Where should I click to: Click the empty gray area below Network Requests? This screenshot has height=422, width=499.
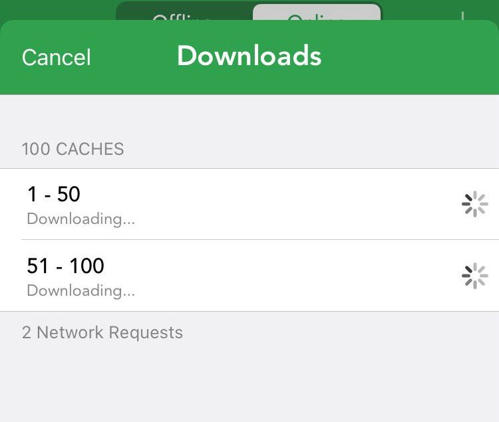point(249,383)
